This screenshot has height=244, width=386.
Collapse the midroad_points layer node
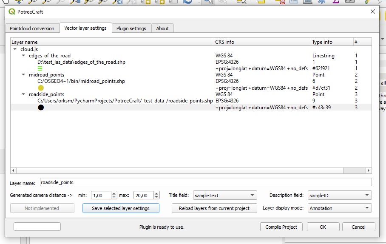coord(23,75)
